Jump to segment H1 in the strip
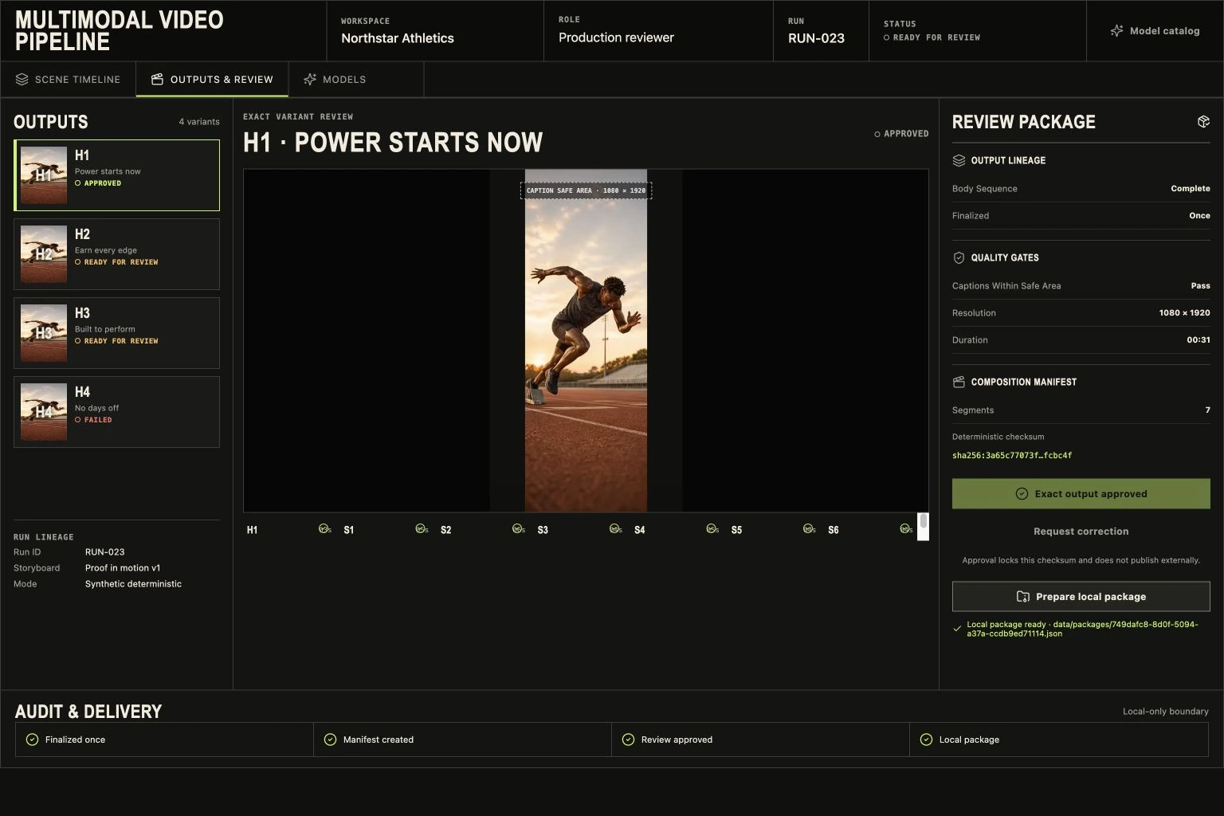1224x816 pixels. click(252, 530)
